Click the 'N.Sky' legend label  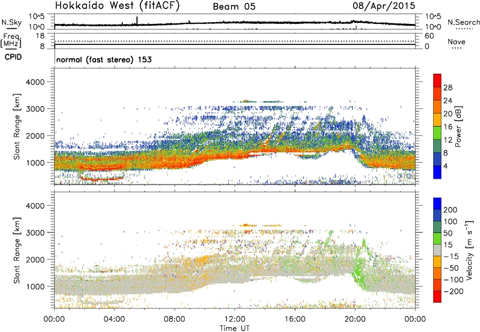pos(11,22)
